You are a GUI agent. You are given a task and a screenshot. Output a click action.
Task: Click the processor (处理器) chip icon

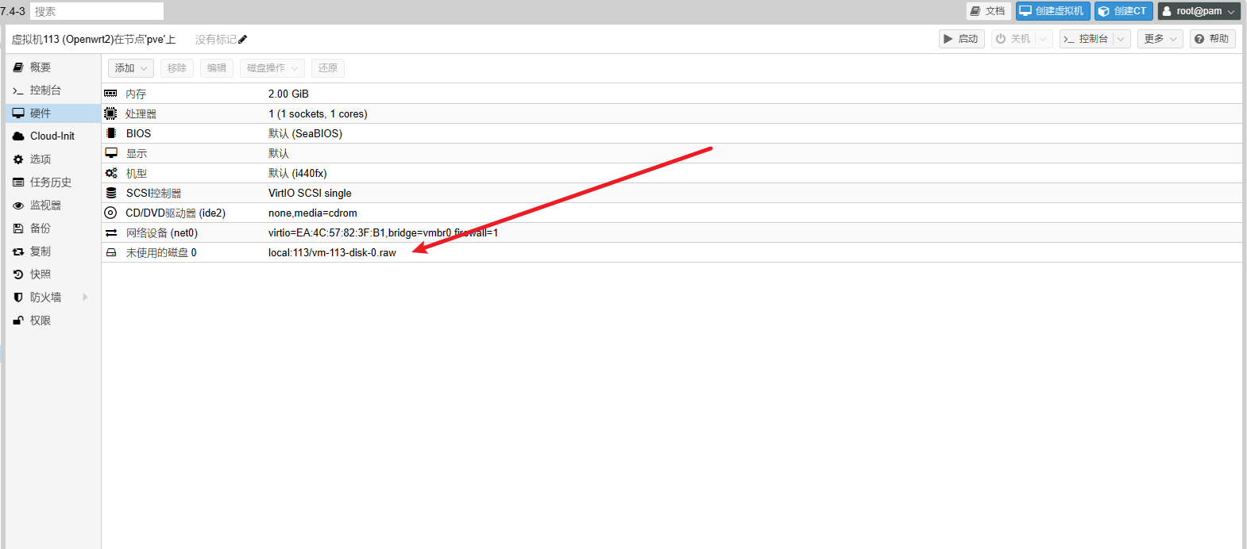coord(111,113)
